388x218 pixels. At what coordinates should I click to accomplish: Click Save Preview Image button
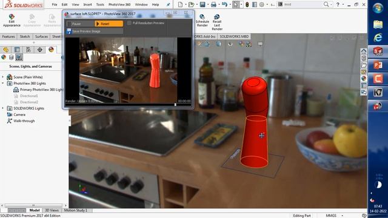click(95, 31)
